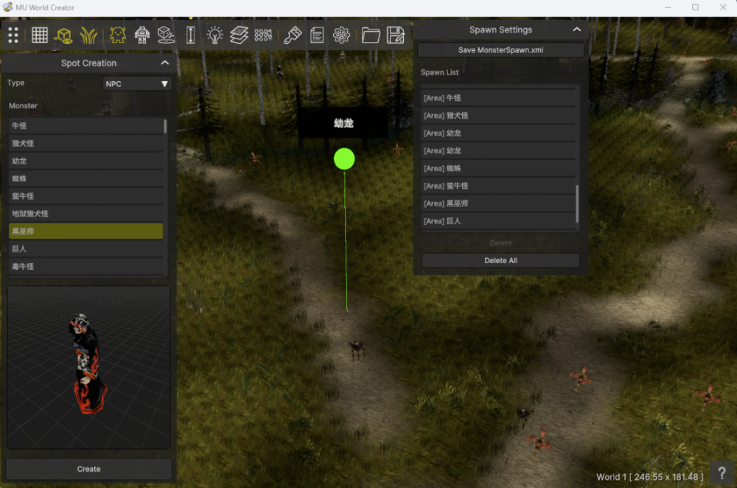
Task: Click the Spawn List scrollbar
Action: click(x=577, y=203)
